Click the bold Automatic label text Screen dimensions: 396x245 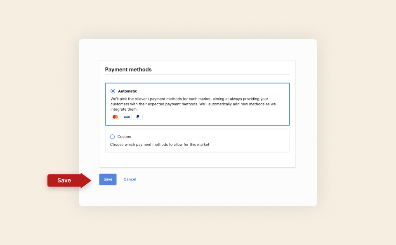click(x=127, y=91)
